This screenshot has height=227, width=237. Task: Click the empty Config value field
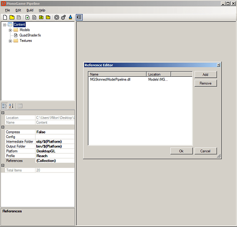(x=55, y=137)
